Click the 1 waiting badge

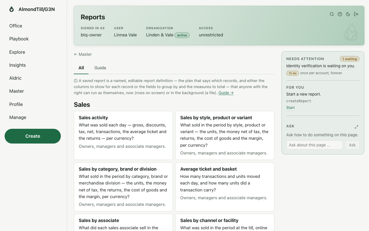tap(350, 59)
